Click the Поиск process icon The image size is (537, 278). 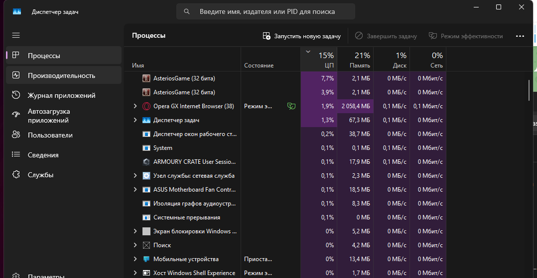pyautogui.click(x=146, y=245)
